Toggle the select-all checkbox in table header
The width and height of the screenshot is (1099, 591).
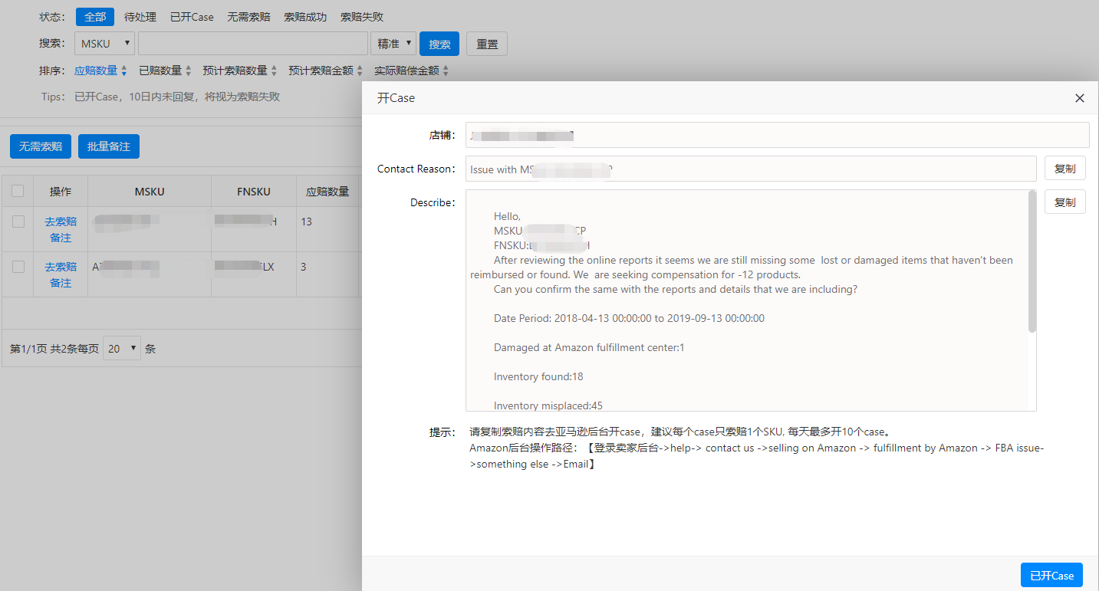tap(18, 191)
